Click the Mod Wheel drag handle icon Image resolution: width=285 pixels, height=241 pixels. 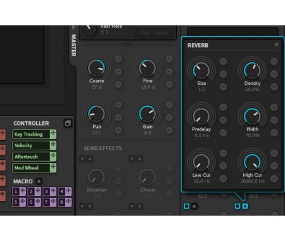53,167
